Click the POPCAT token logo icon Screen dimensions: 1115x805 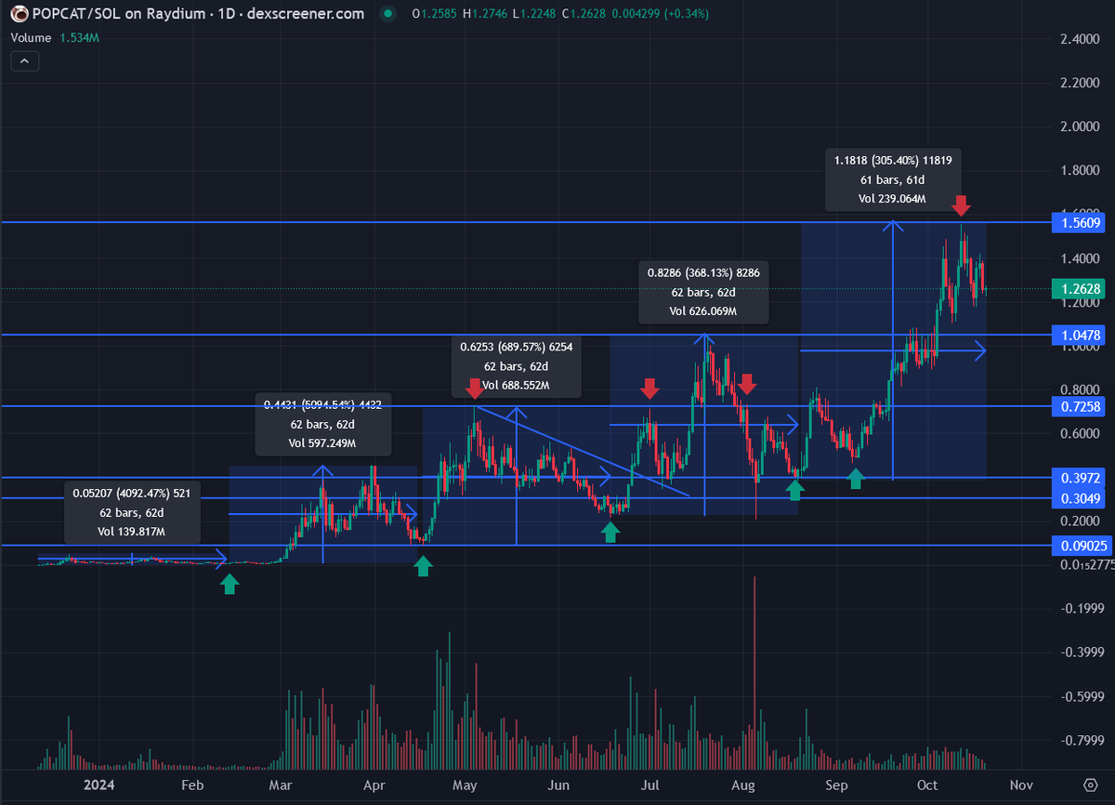click(x=18, y=15)
